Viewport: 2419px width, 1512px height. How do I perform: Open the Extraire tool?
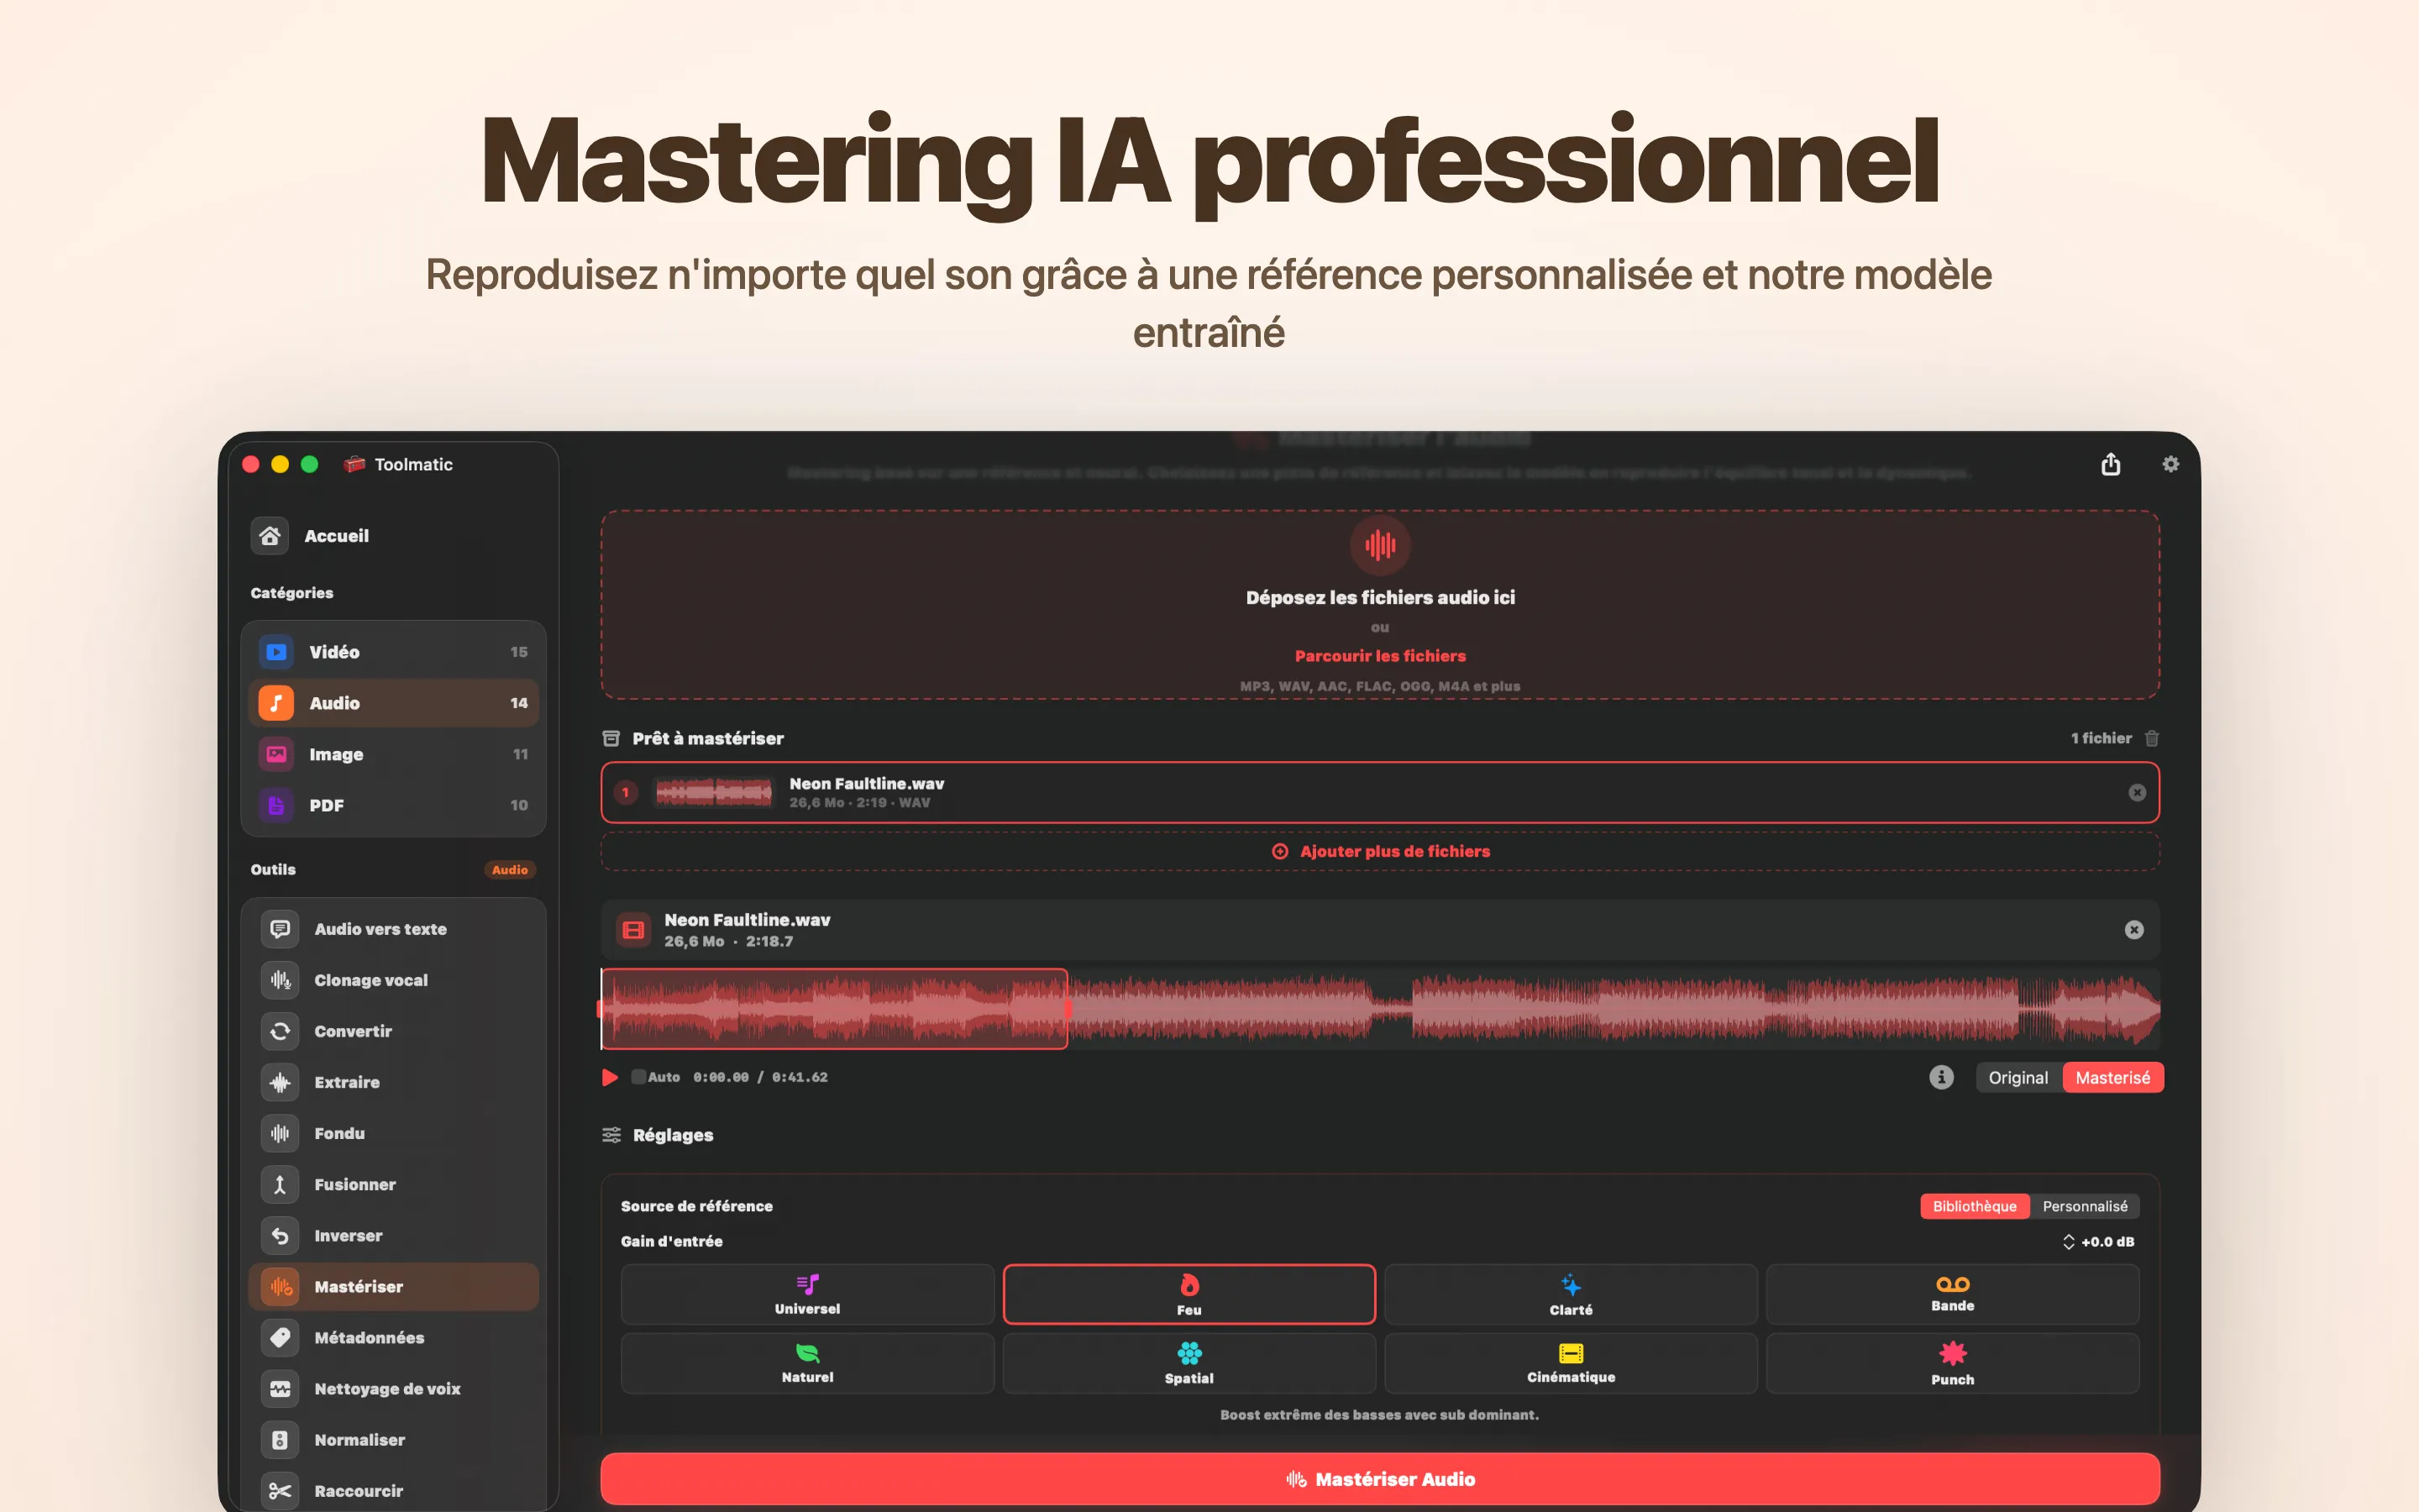click(393, 1082)
